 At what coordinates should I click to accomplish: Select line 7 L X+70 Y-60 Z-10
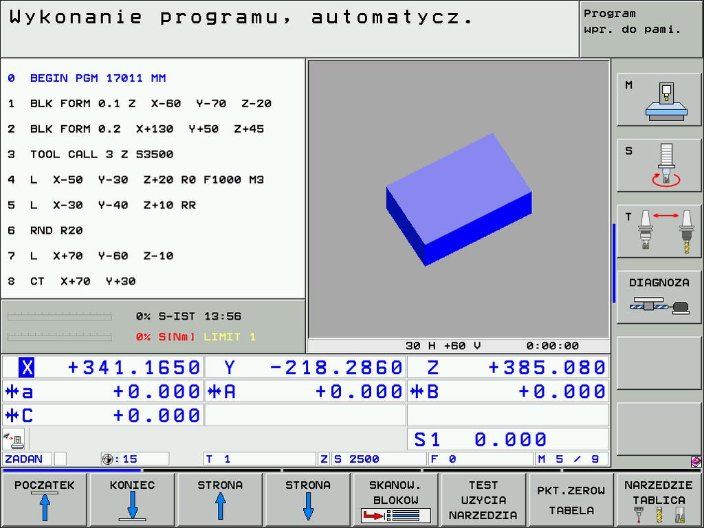click(90, 256)
